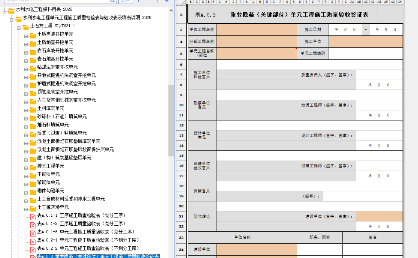
Task: Click the 质量责任人（签字，盖章） signature cell
Action: coord(379,75)
